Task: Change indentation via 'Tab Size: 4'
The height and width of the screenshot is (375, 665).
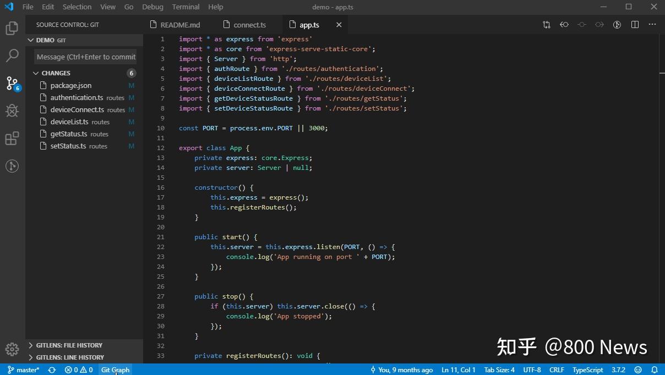Action: (499, 370)
